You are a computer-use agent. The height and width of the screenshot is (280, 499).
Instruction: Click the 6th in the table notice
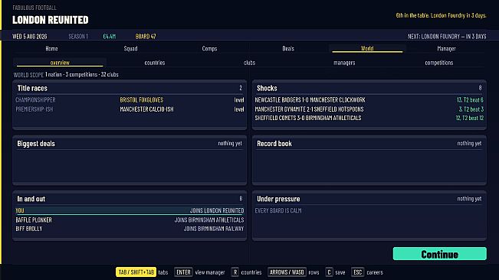click(x=441, y=15)
